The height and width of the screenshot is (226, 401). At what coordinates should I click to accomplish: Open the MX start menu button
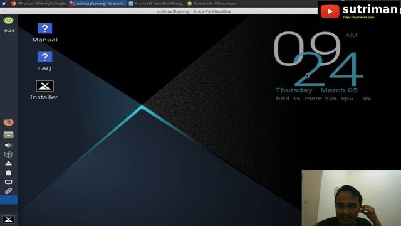coord(8,220)
